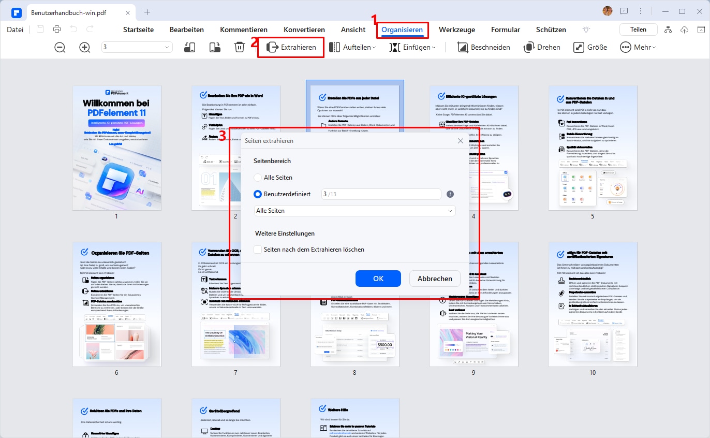
Task: Rotate page left with the toolbar icon
Action: tap(189, 47)
